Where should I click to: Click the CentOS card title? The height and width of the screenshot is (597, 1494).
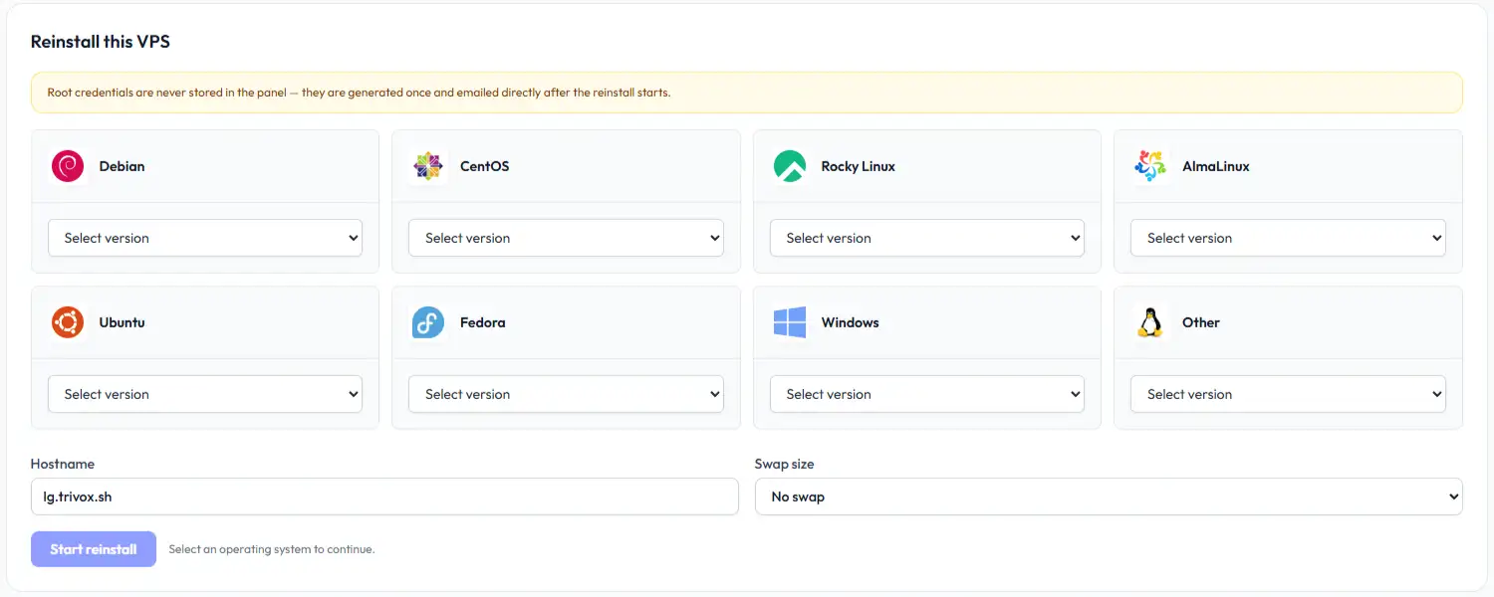[x=484, y=166]
